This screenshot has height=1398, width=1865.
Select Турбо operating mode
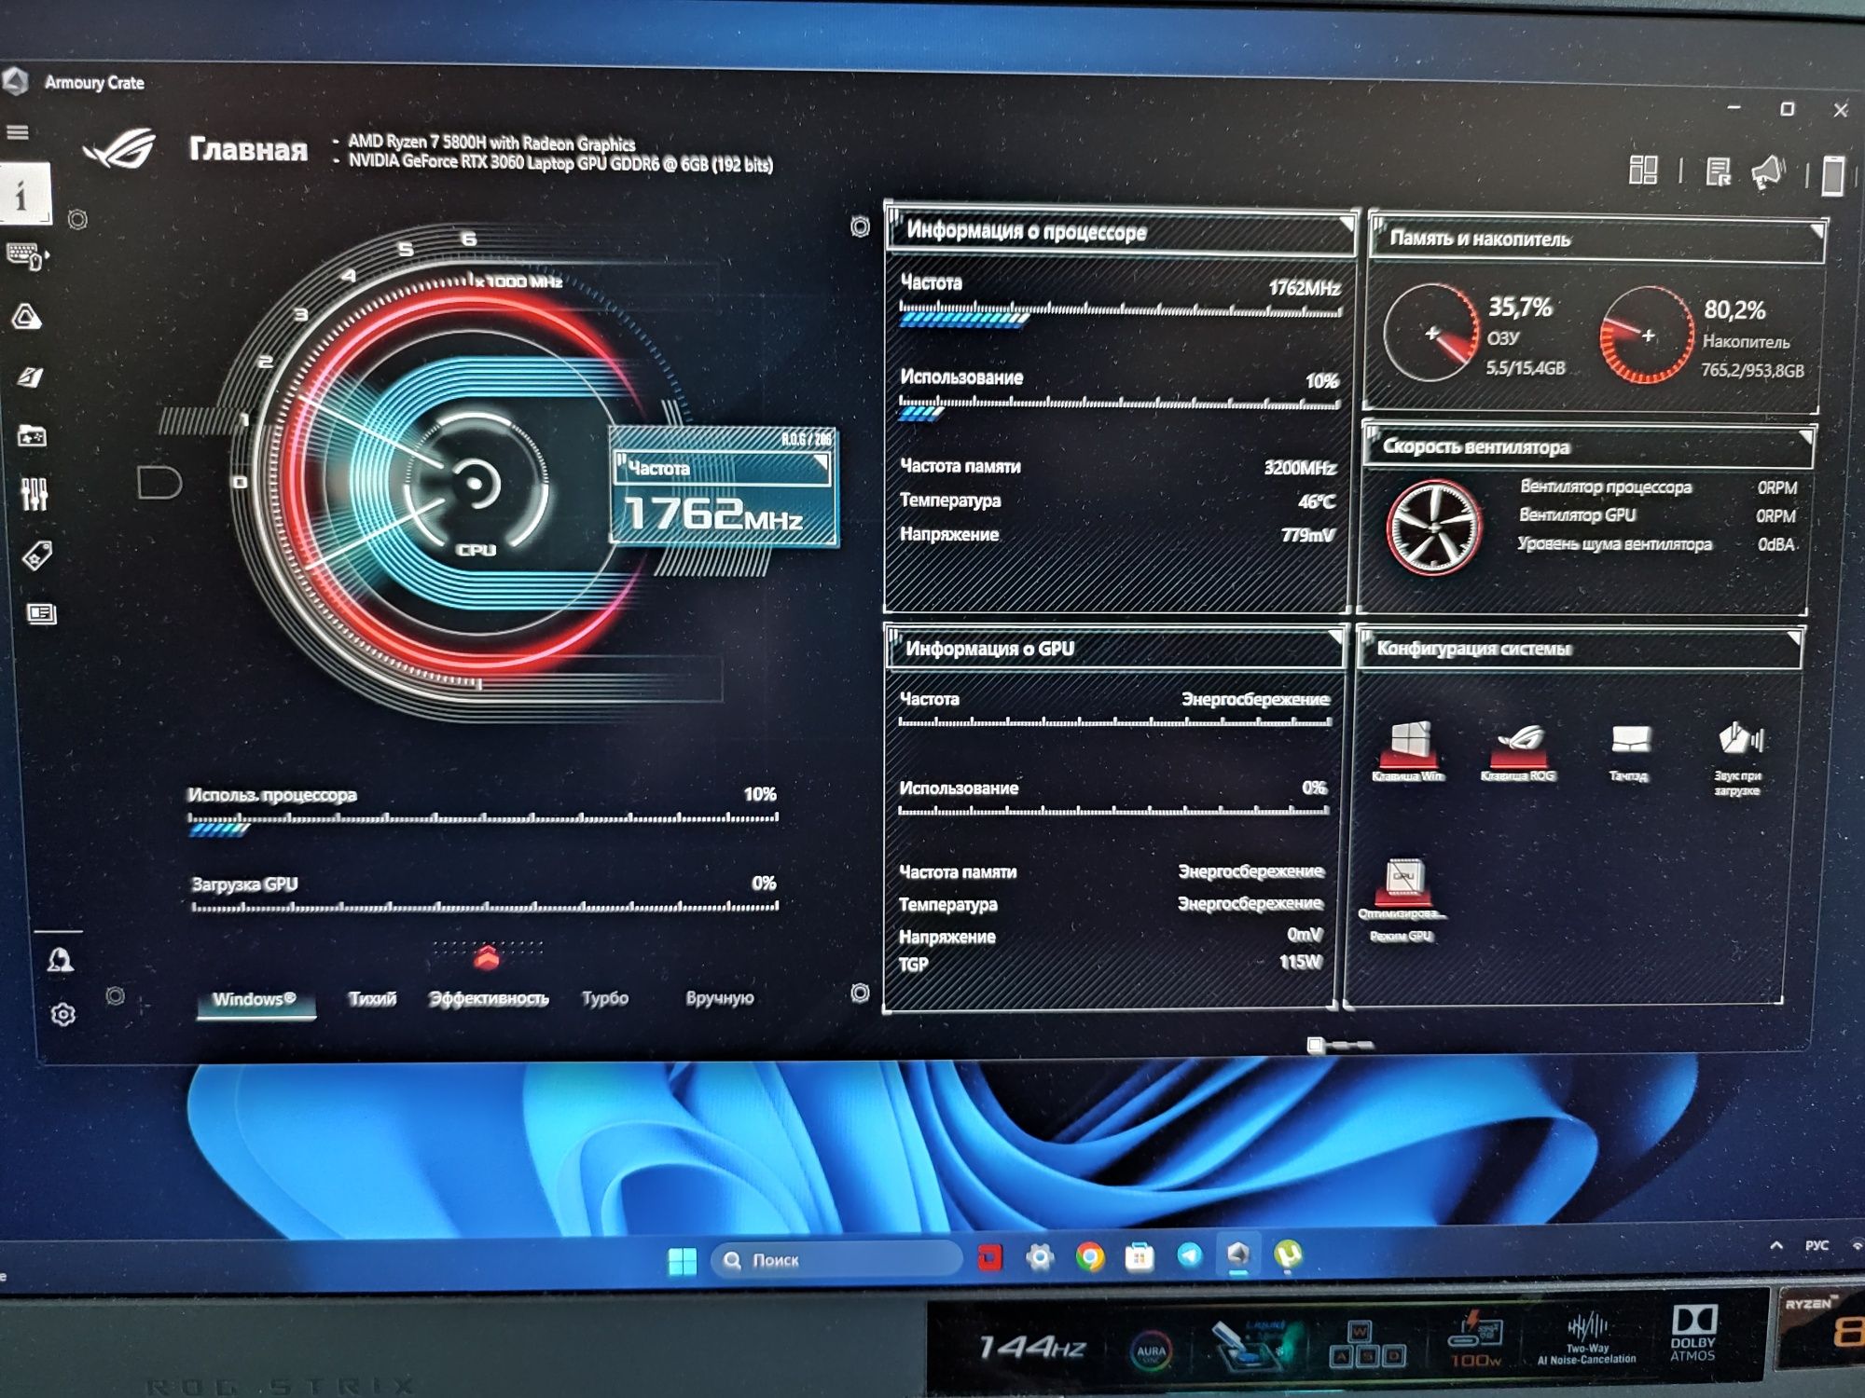[x=605, y=997]
